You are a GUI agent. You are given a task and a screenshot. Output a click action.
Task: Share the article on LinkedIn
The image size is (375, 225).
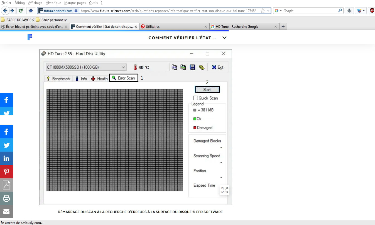[x=6, y=158]
